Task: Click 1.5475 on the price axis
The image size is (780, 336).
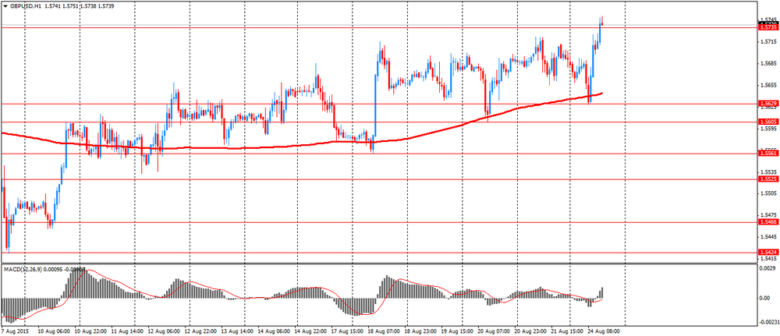Action: coord(768,215)
